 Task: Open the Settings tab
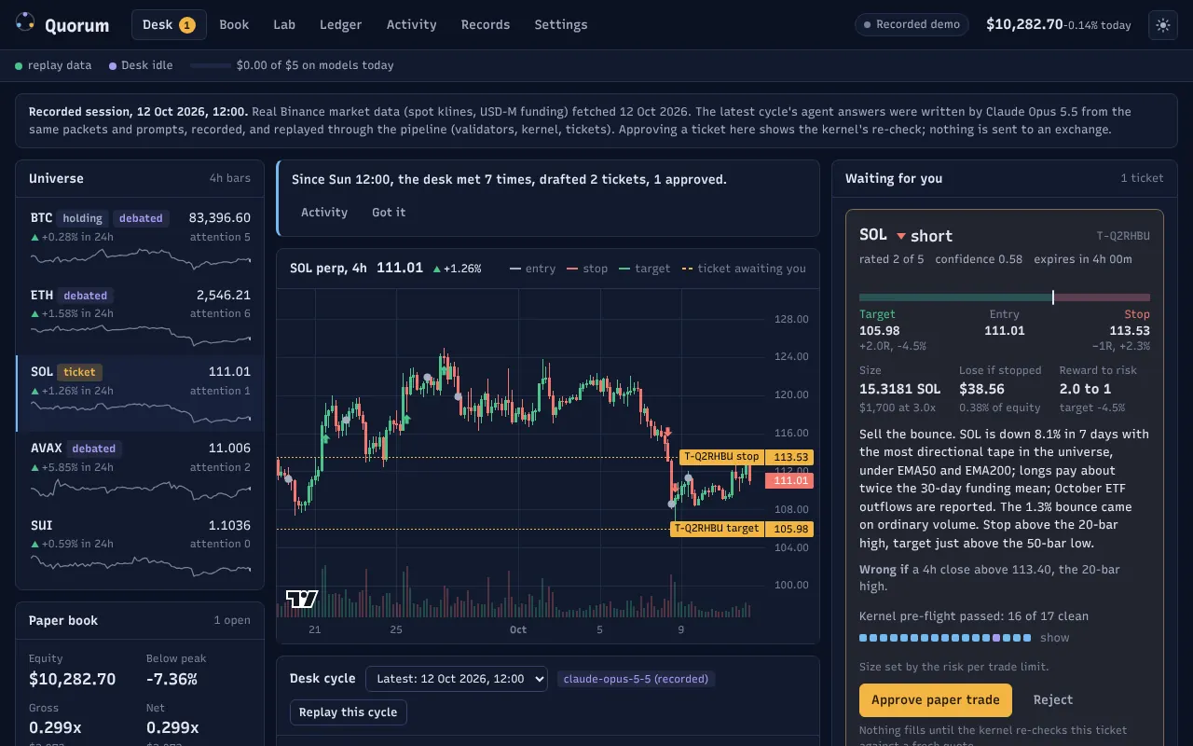(561, 24)
